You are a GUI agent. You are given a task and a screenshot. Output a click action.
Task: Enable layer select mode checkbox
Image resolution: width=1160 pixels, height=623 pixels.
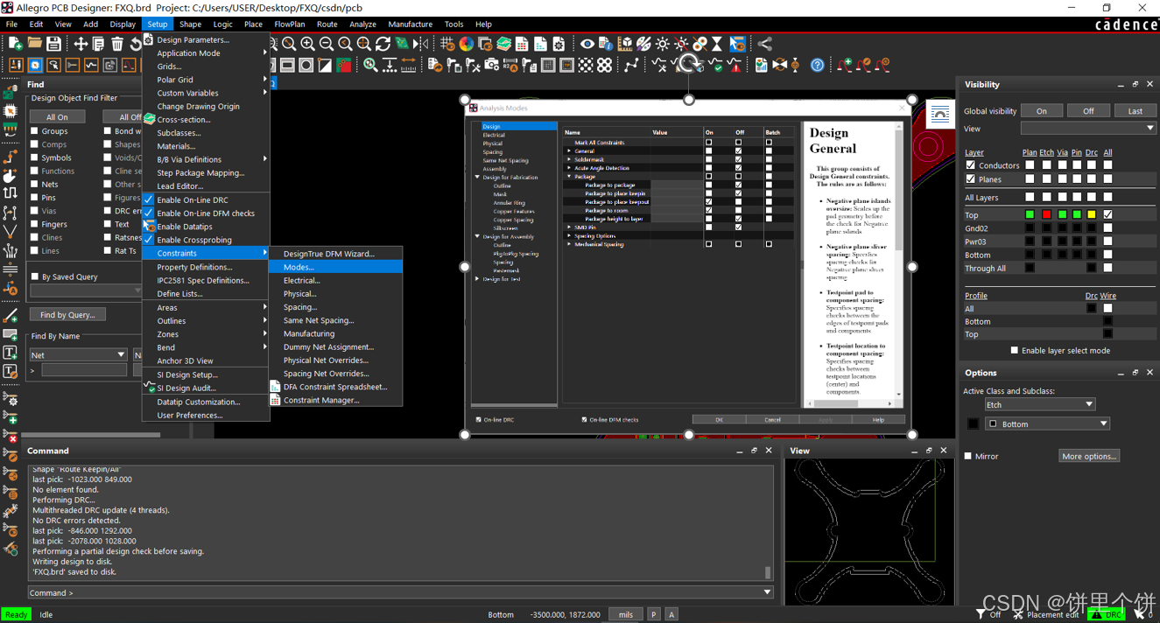[x=1015, y=351]
